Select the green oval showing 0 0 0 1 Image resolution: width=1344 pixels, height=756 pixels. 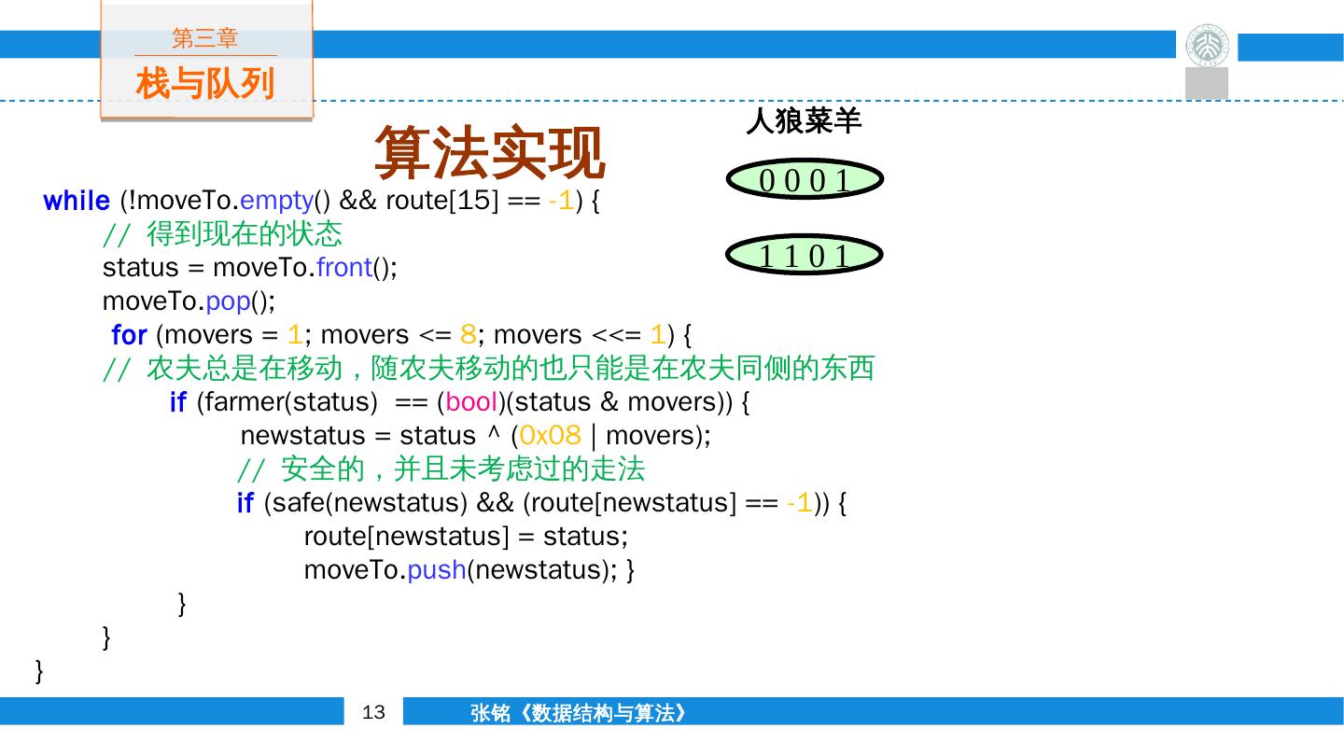(805, 180)
